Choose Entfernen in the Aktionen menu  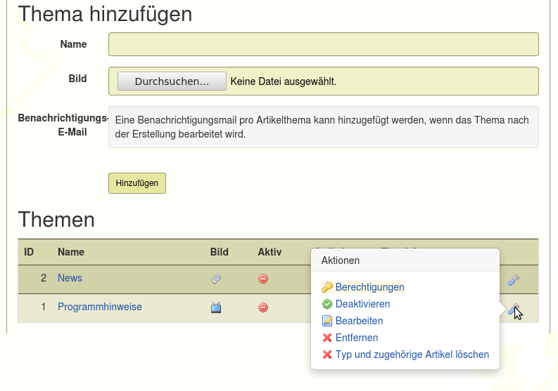[x=357, y=338]
